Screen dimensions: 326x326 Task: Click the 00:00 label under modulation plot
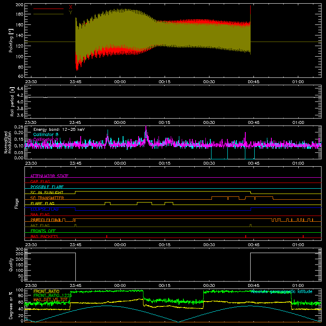coord(120,163)
